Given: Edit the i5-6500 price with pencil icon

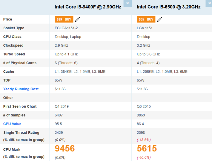Looking at the screenshot, I should tap(159, 19).
